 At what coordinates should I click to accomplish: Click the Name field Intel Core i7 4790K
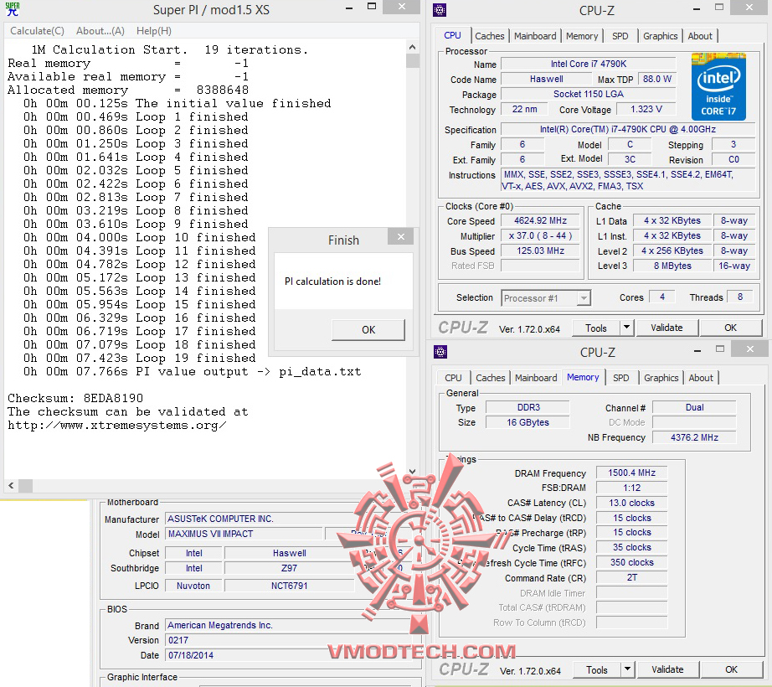point(589,64)
